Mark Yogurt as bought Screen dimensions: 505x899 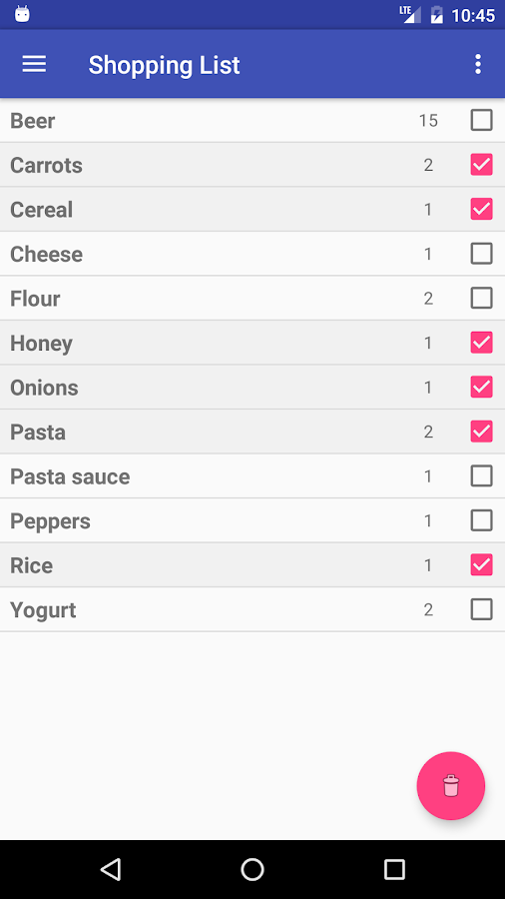(481, 609)
